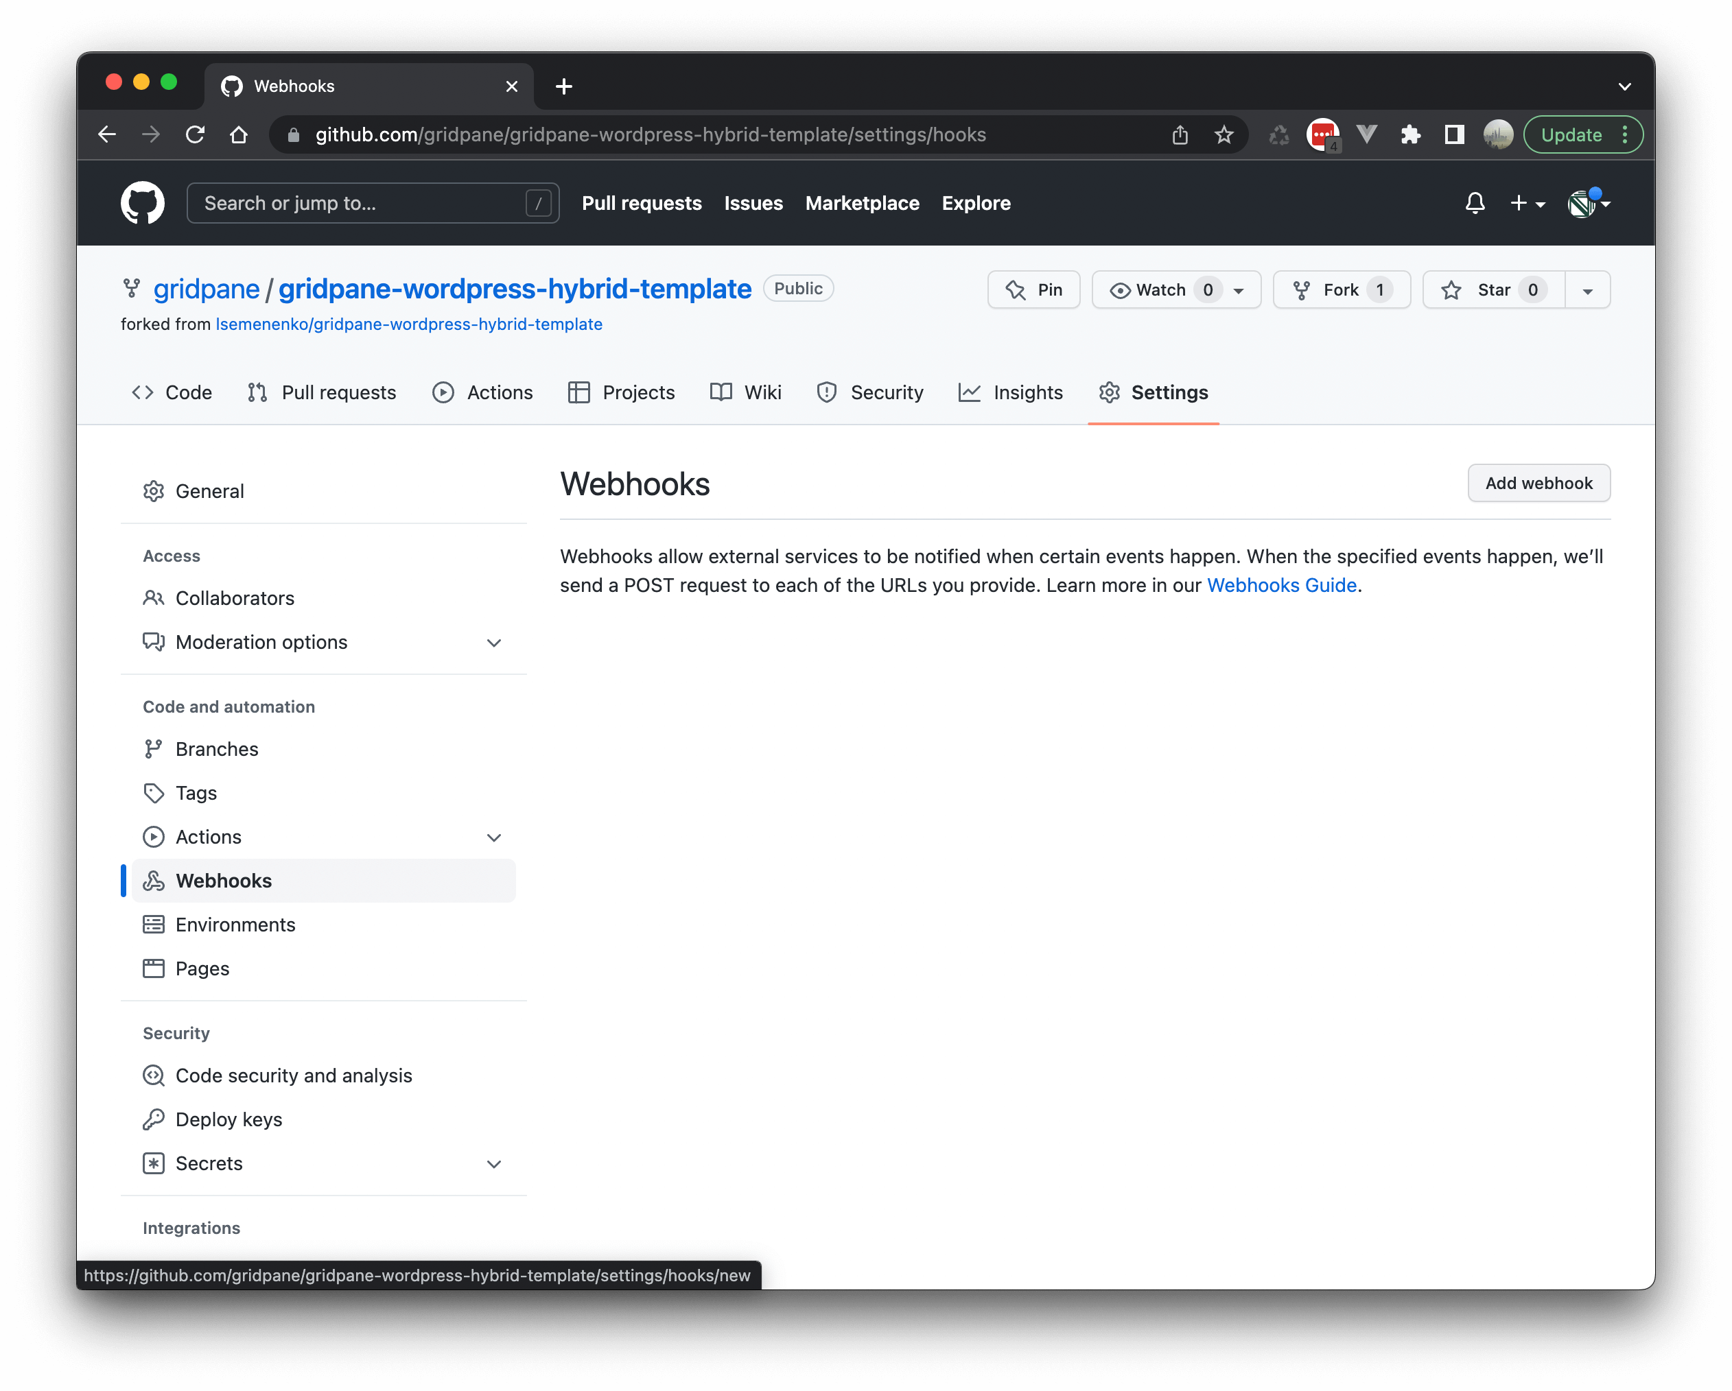Viewport: 1732px width, 1391px height.
Task: Expand Moderation options in sidebar
Action: 494,643
